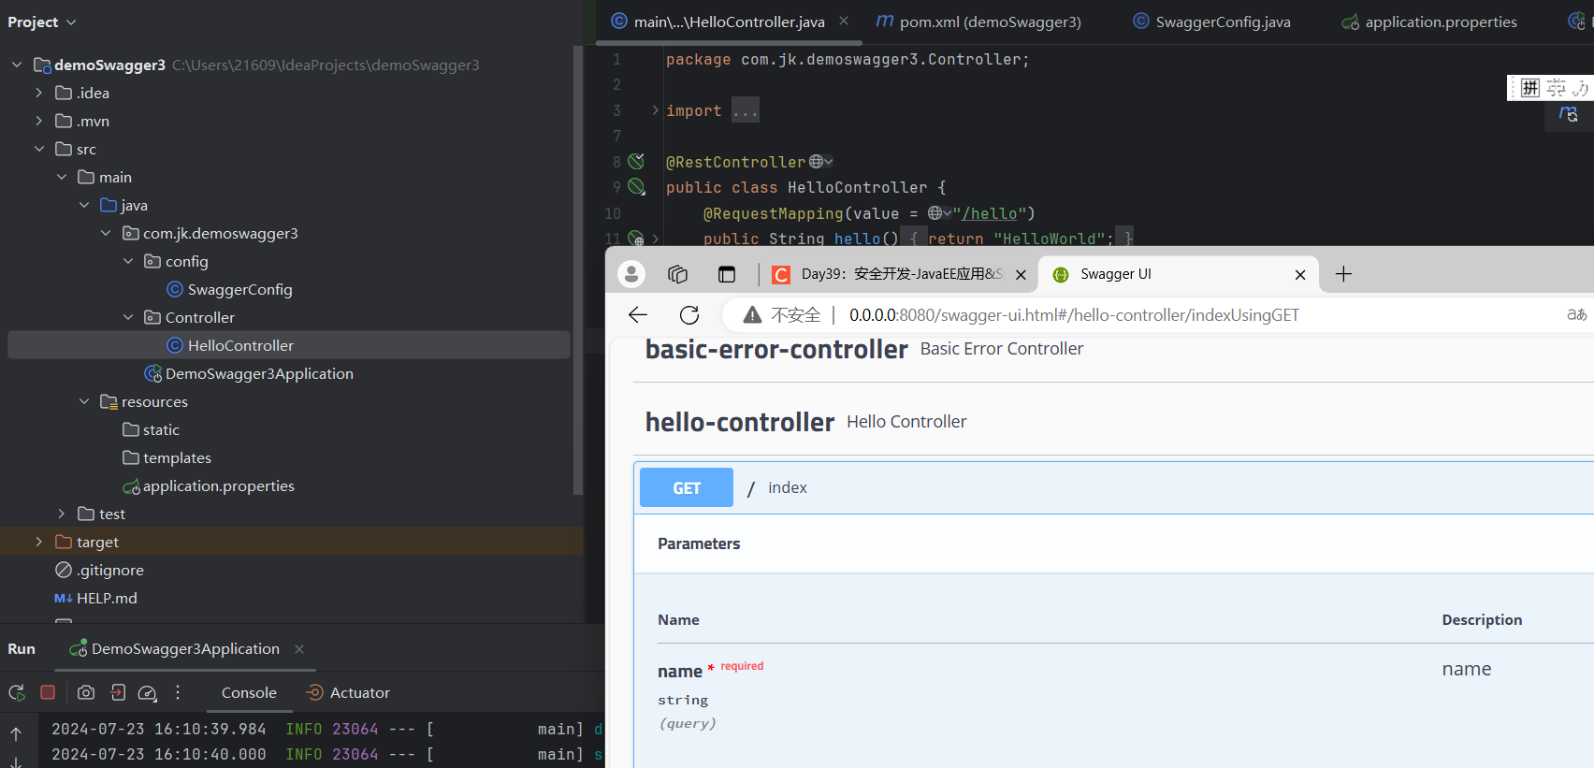This screenshot has width=1594, height=768.
Task: Collapse the Controller package
Action: [x=128, y=317]
